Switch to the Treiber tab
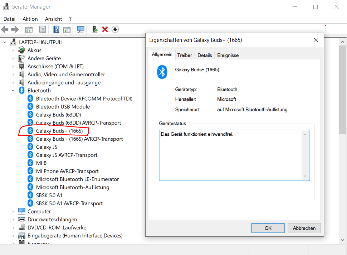Screen dimensions: 347x255 (185, 55)
